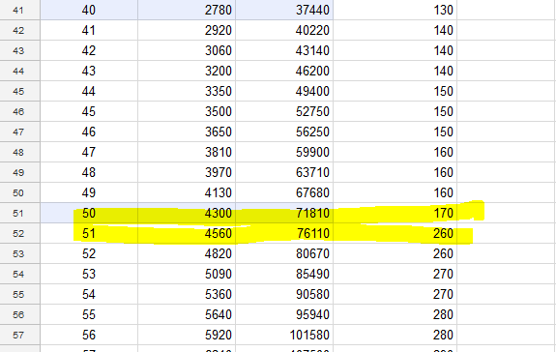Click highlighted cell containing 4300

[187, 213]
